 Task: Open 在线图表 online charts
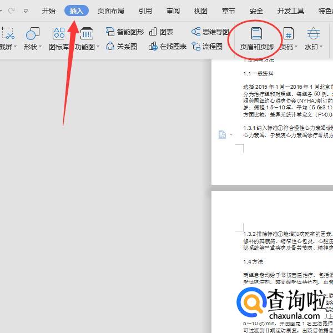168,47
